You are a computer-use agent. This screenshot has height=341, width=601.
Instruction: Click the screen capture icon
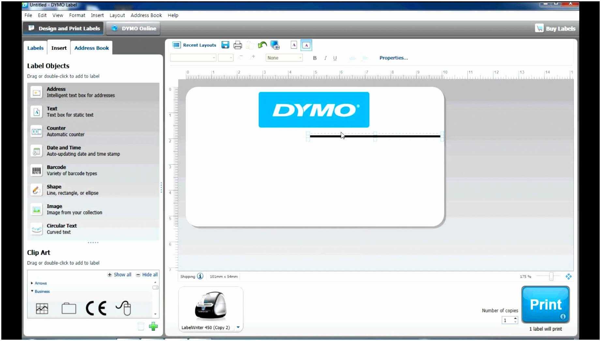pyautogui.click(x=275, y=45)
